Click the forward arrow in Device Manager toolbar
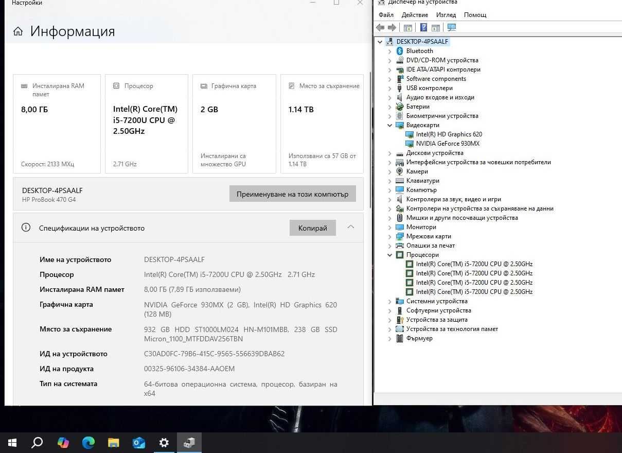 coord(392,27)
